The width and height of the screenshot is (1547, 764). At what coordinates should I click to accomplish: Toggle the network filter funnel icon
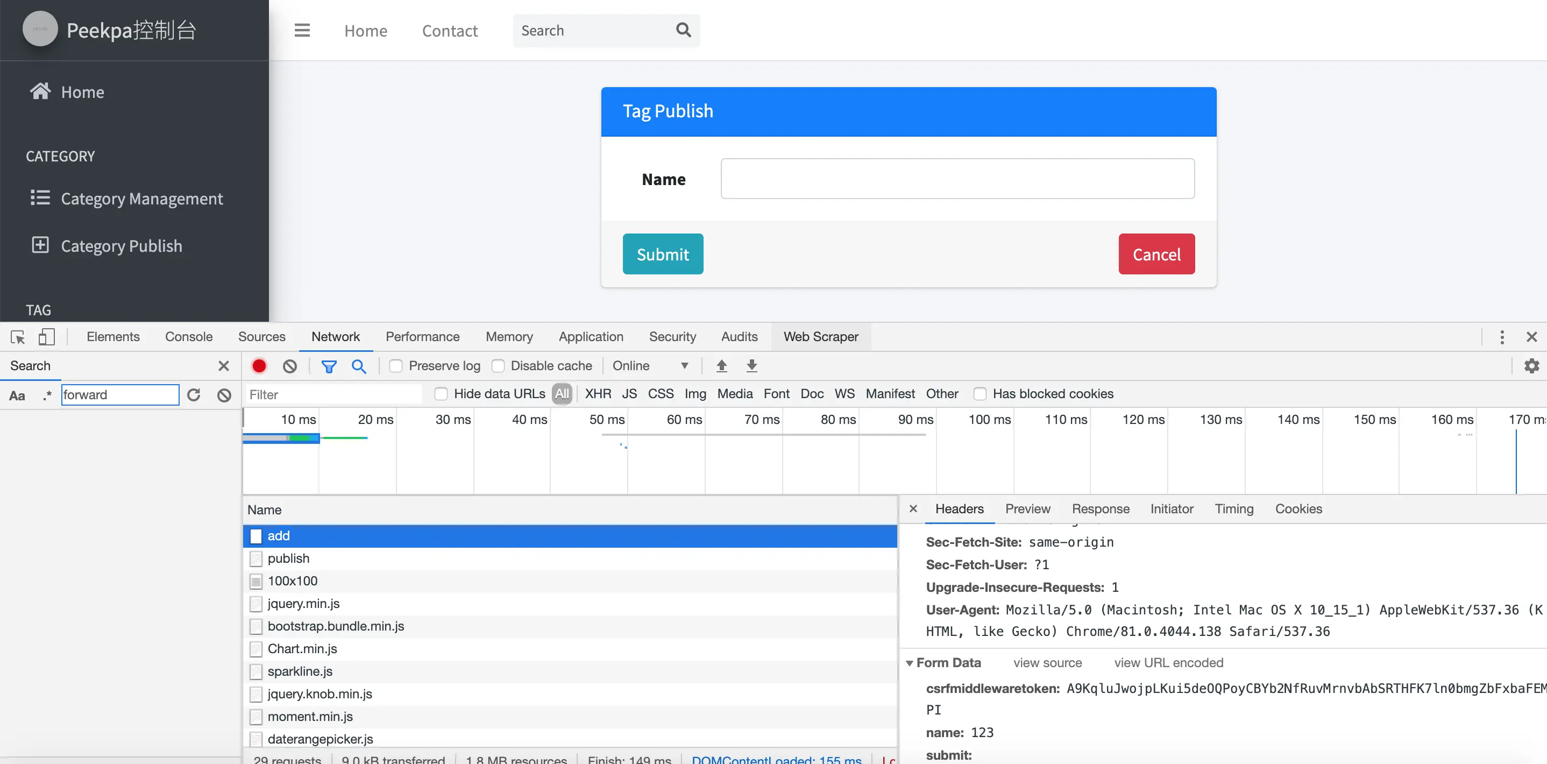[329, 366]
